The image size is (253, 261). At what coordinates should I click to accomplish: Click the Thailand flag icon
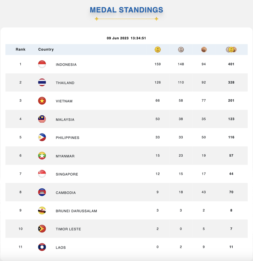tap(42, 82)
